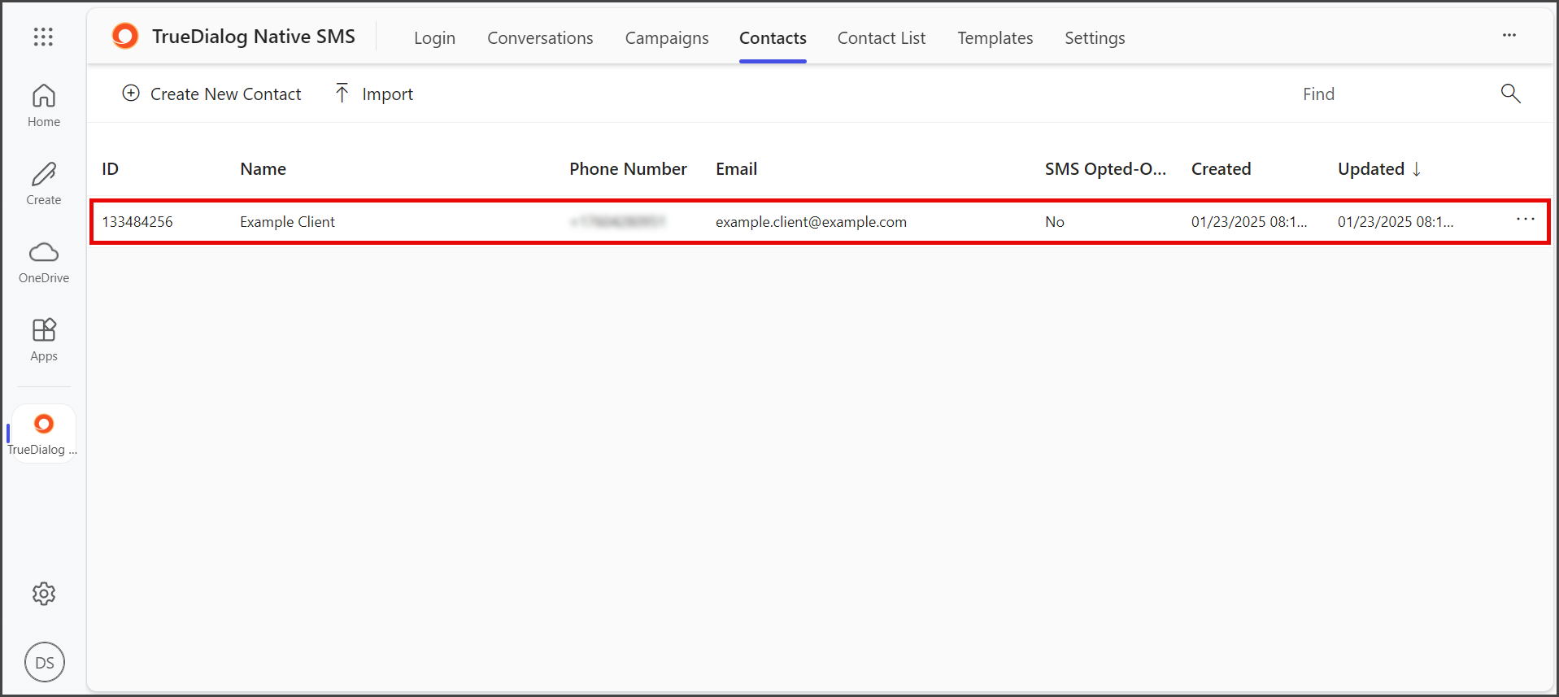The height and width of the screenshot is (697, 1559).
Task: Open Apps in the left sidebar
Action: tap(44, 340)
